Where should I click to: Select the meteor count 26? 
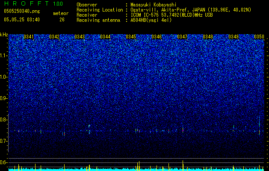pos(62,20)
